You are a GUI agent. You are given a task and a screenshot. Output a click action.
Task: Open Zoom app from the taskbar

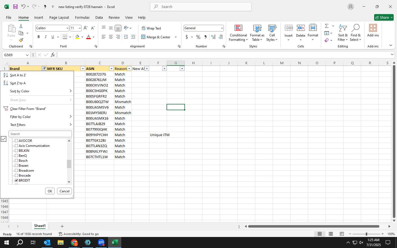coord(101,242)
